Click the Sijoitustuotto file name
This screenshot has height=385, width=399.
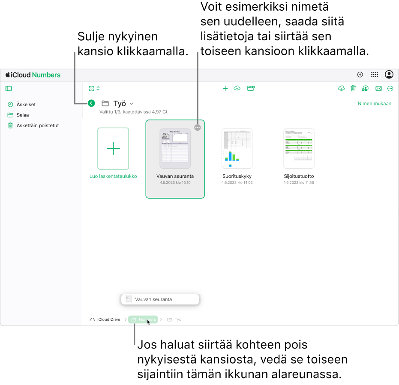pos(299,176)
